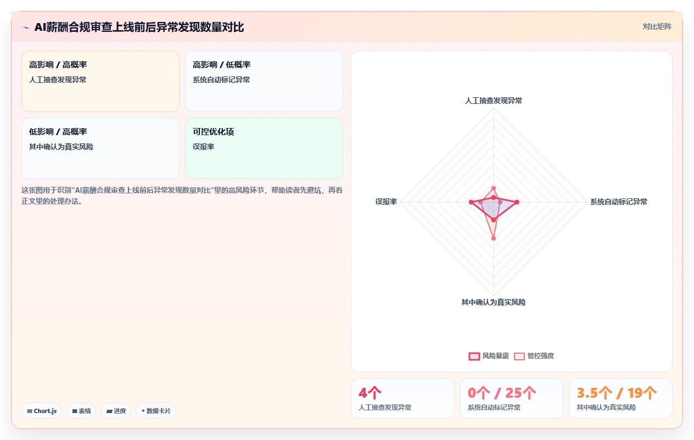
Task: Open the 可控优化项 card
Action: (x=264, y=148)
